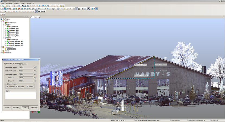The image size is (225, 122).
Task: Click the Home house icon in toolbar
Action: point(28,6)
